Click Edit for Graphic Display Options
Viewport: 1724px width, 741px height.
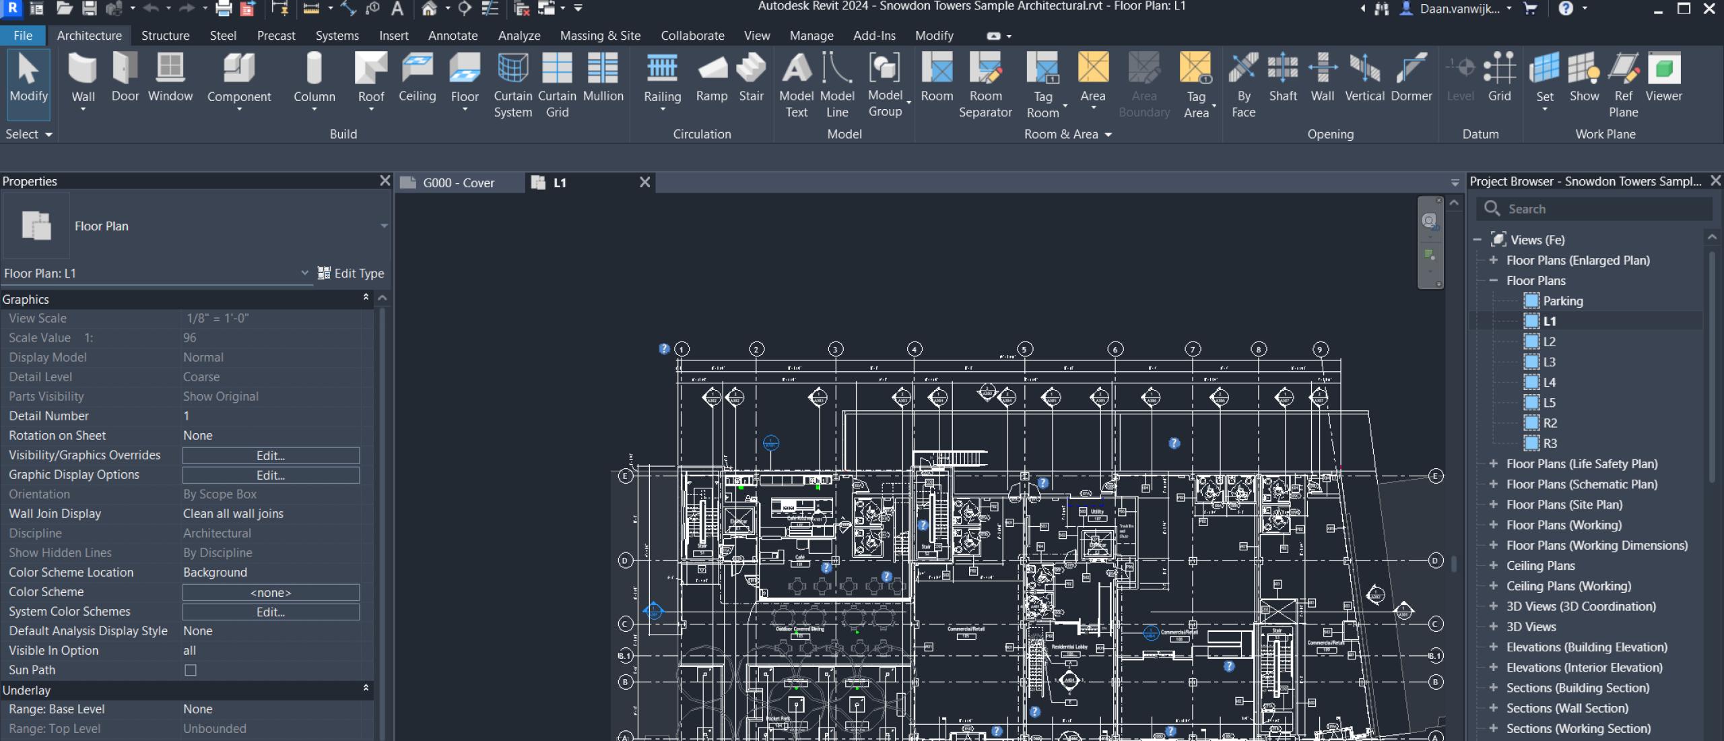point(271,475)
